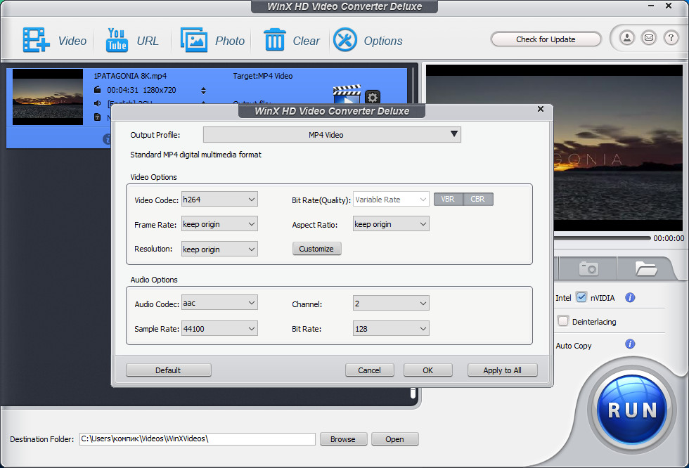Screen dimensions: 689x468
Task: Click the Customize button
Action: click(317, 249)
